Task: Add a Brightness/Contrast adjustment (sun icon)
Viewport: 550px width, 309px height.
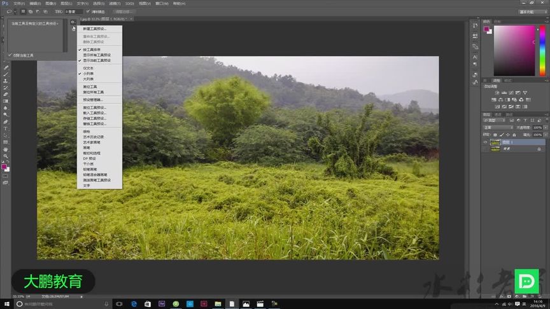Action: pyautogui.click(x=497, y=93)
